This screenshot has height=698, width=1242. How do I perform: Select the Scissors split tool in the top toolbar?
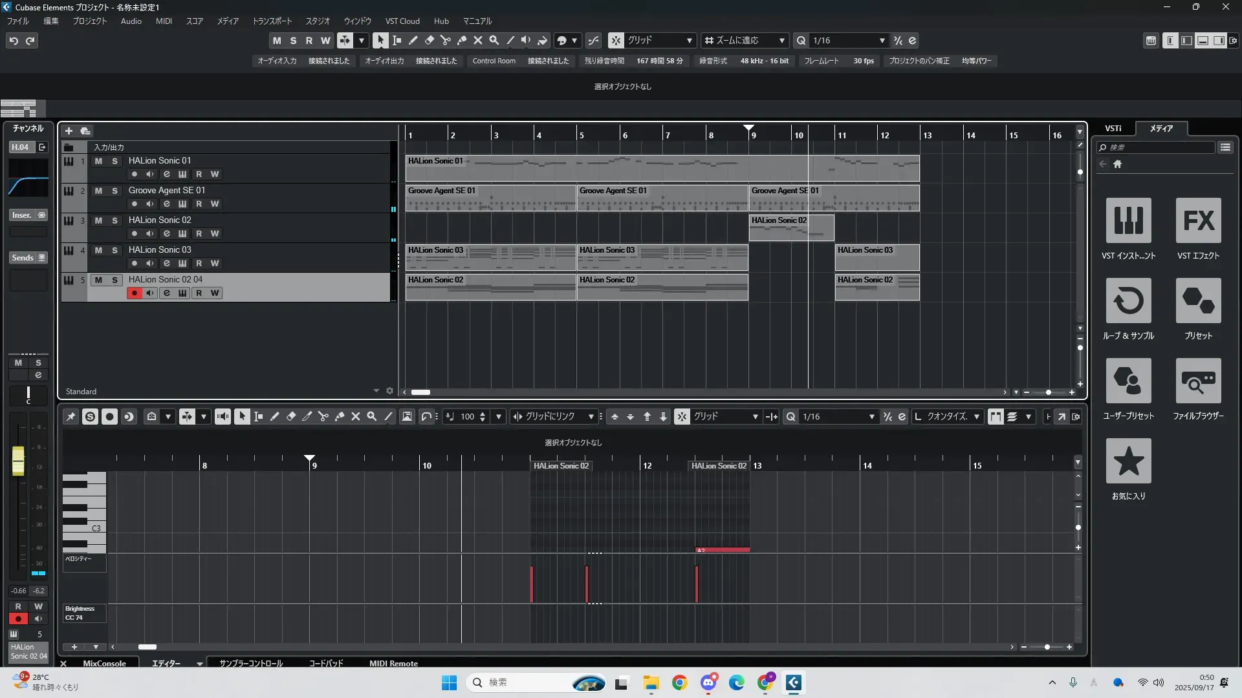[445, 40]
